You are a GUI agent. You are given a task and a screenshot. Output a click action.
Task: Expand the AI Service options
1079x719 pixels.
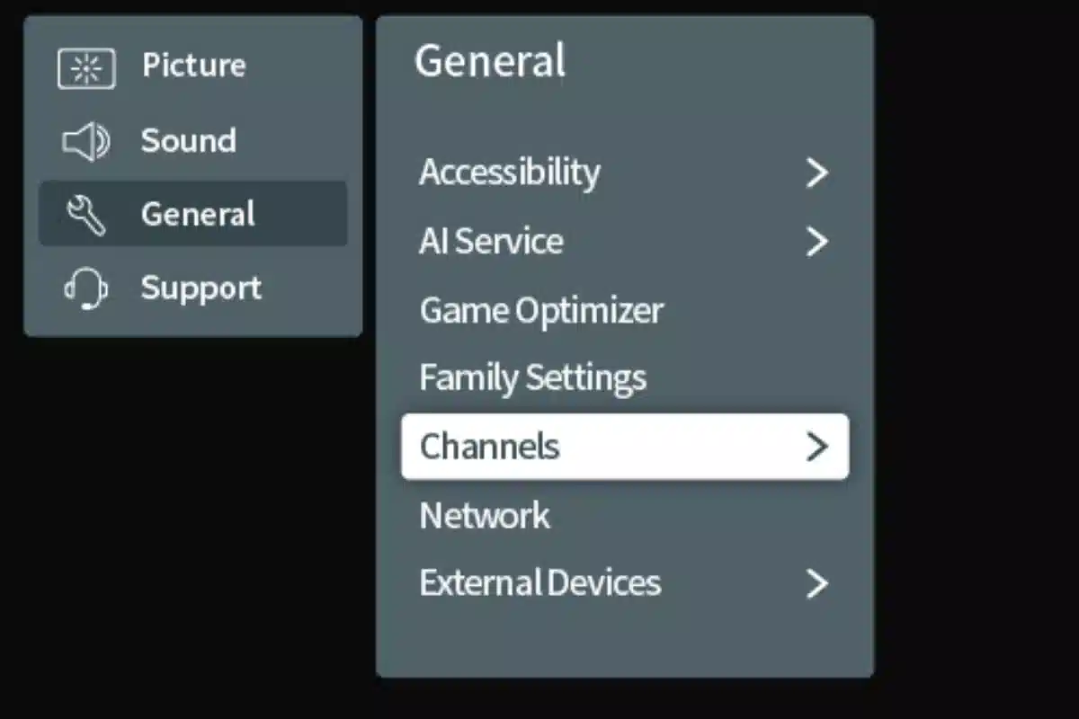491,241
